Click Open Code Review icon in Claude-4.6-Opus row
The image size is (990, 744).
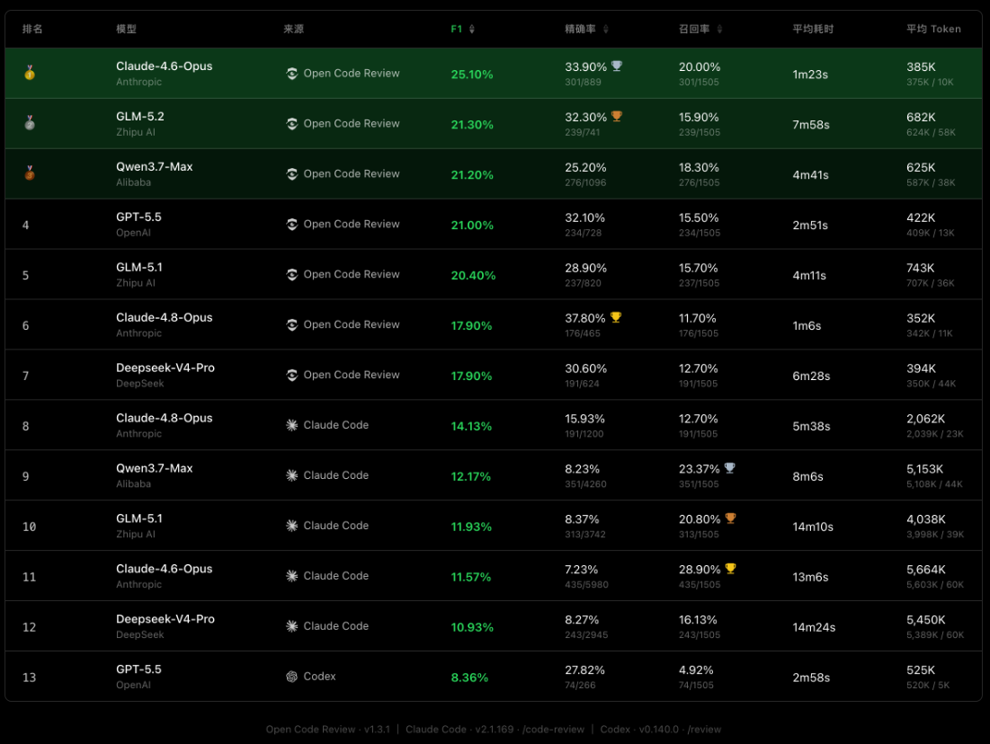(291, 73)
